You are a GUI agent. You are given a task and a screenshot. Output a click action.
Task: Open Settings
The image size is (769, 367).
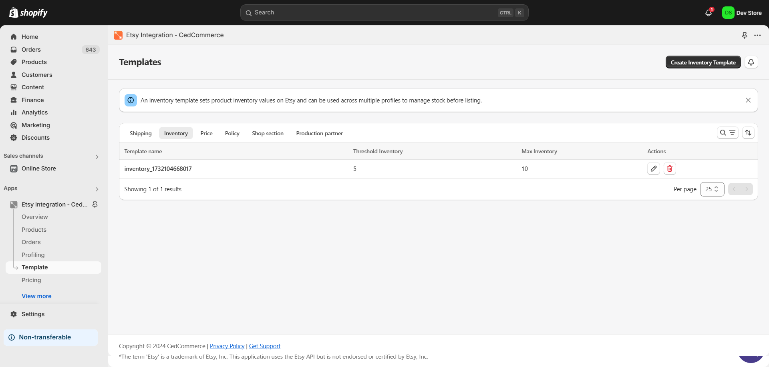point(33,314)
